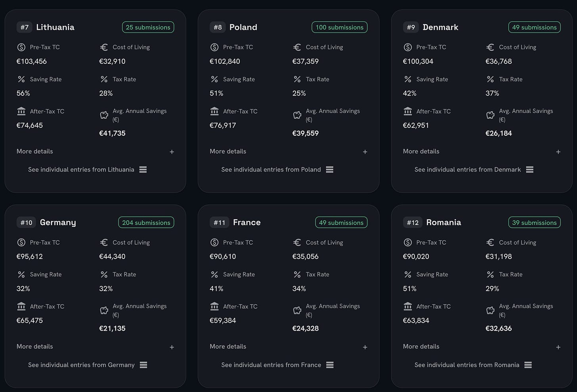Click the percent Saving Rate icon in Romania card

point(407,274)
